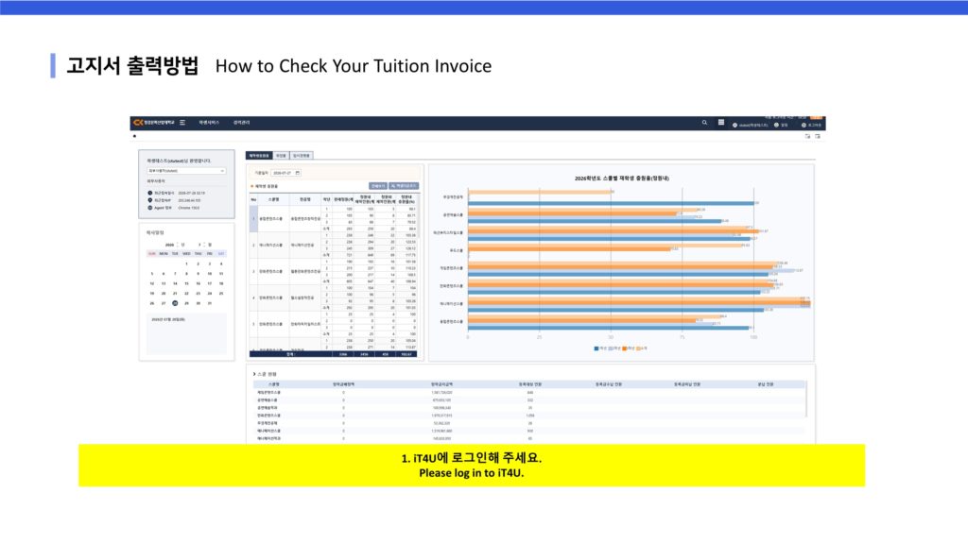Open the first top menu right of the hamburger icon
Viewport: 968px width, 544px height.
[209, 123]
